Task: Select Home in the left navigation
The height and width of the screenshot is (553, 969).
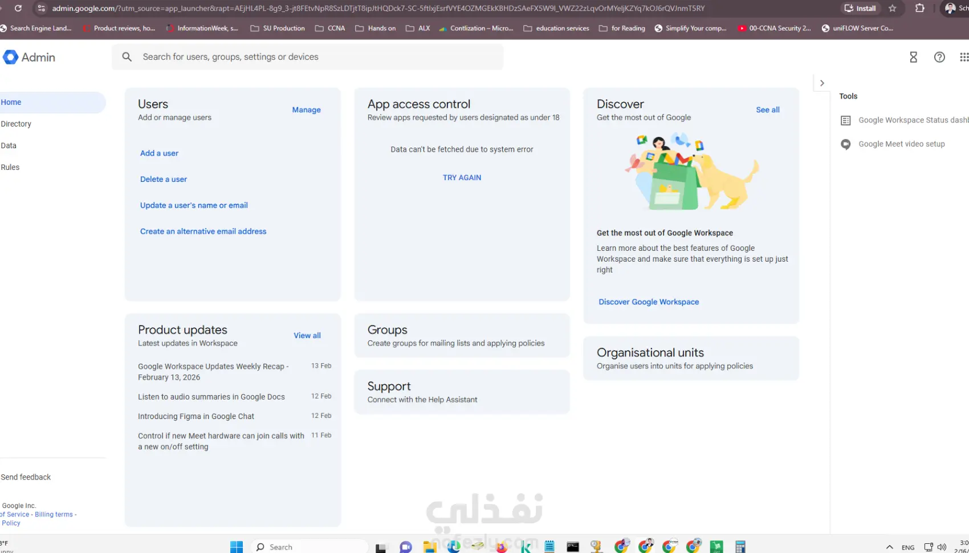Action: pos(52,102)
